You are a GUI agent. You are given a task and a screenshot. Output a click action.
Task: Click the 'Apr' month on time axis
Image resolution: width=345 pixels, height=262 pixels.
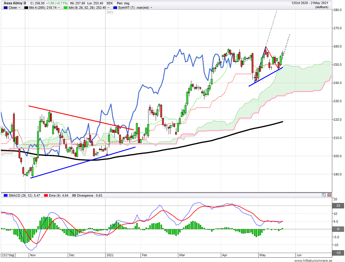pos(225,255)
